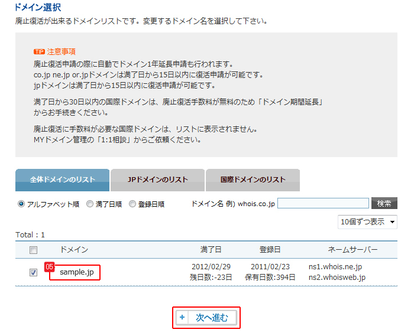Click the sample.jp domain name
Viewport: 414px width, 336px height.
[x=77, y=272]
